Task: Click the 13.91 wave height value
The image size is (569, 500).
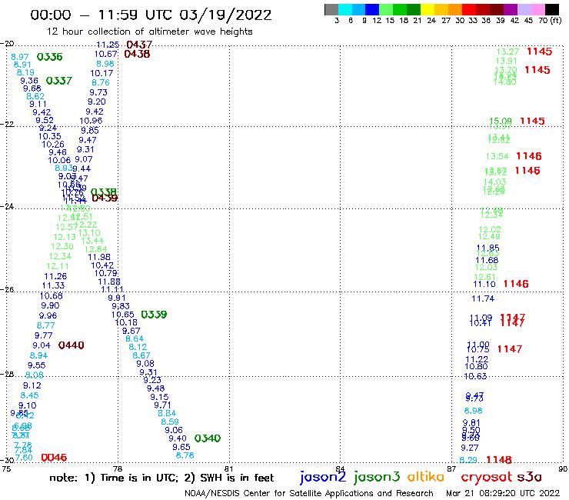Action: pyautogui.click(x=506, y=61)
